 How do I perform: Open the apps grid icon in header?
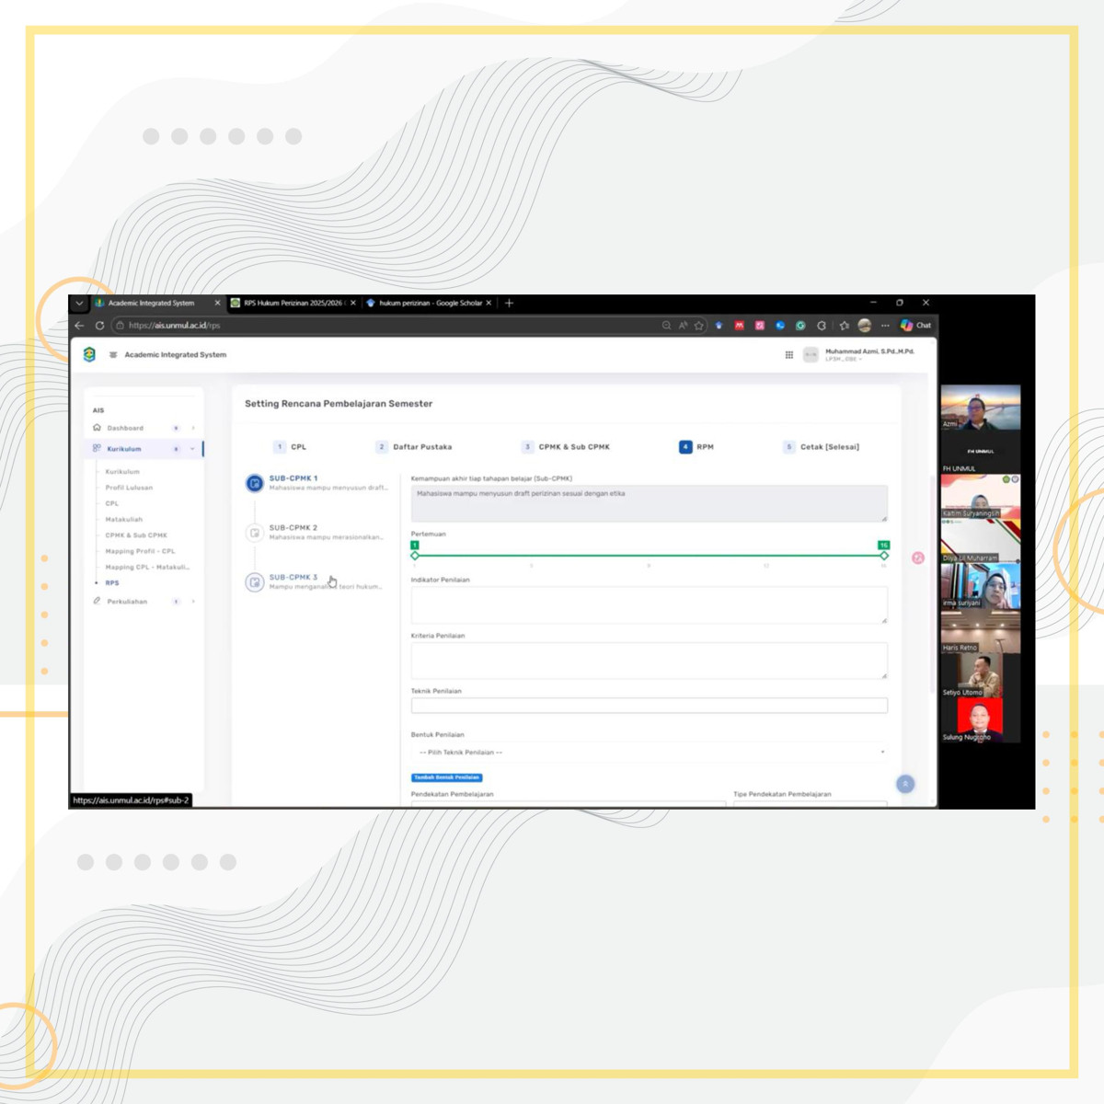pos(788,355)
